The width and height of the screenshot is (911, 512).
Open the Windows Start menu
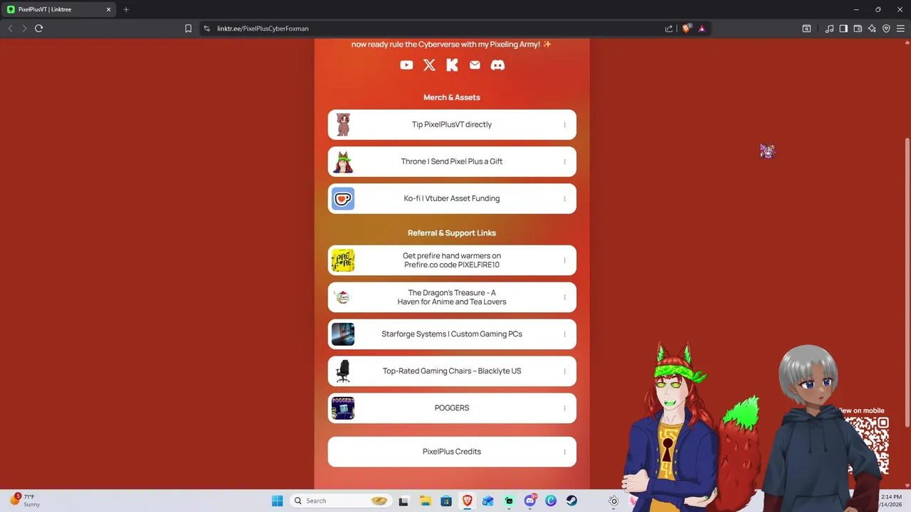pos(277,501)
